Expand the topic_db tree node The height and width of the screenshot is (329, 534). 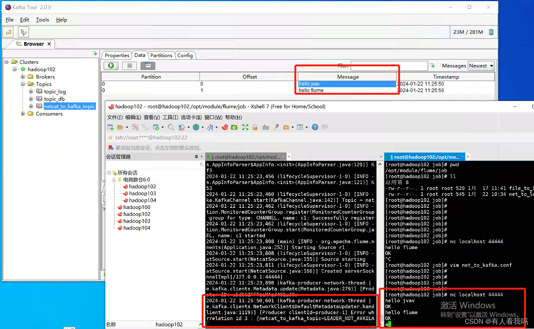(31, 99)
